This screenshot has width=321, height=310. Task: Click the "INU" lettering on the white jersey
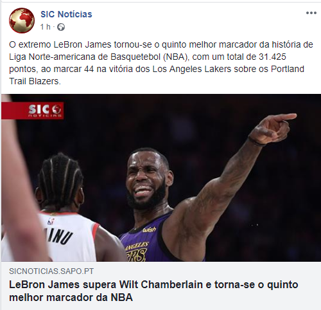(x=60, y=236)
